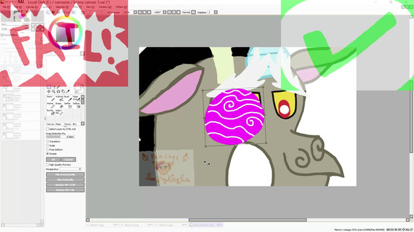Choose the Eyedropper color picker tool

68,92
